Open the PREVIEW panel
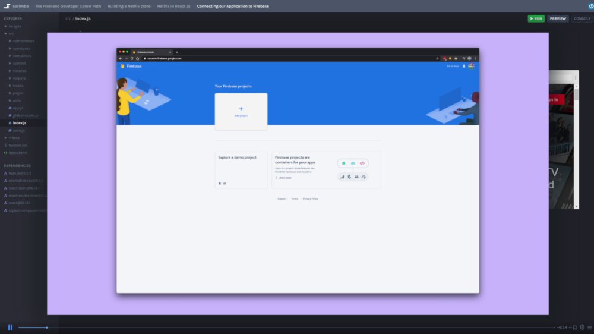This screenshot has height=334, width=594. pos(558,18)
